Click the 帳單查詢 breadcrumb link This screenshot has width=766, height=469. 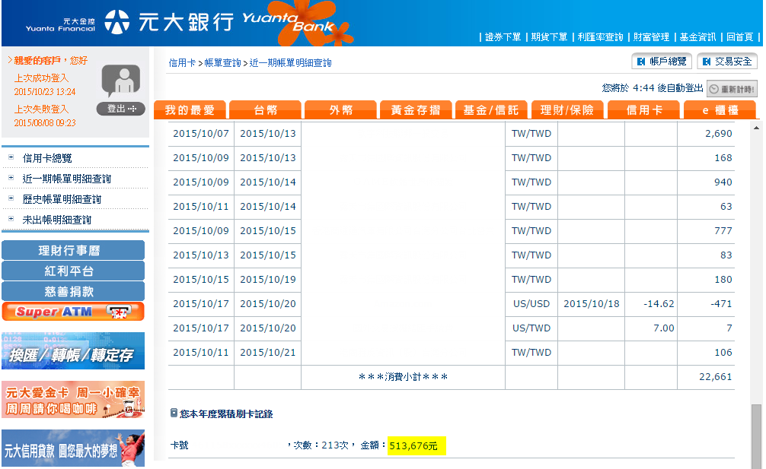click(222, 63)
